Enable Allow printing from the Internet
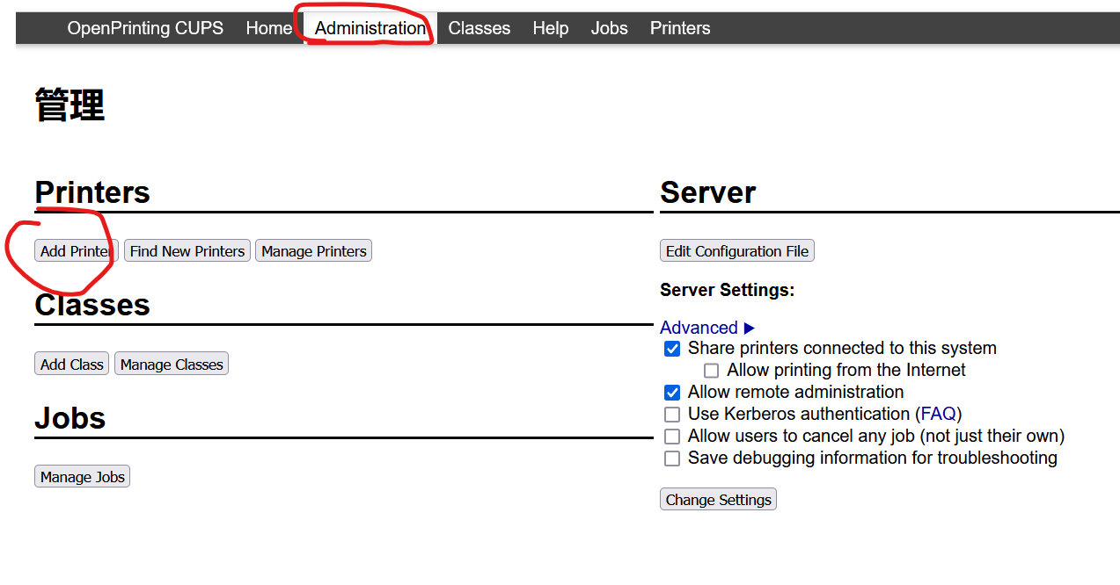The width and height of the screenshot is (1120, 585). click(711, 371)
